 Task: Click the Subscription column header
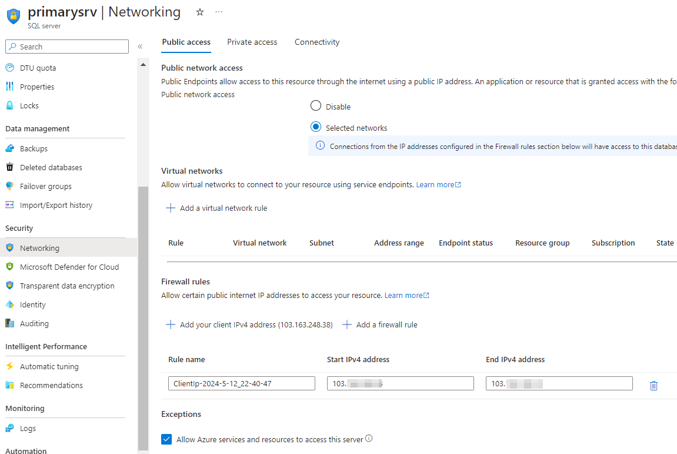(613, 243)
